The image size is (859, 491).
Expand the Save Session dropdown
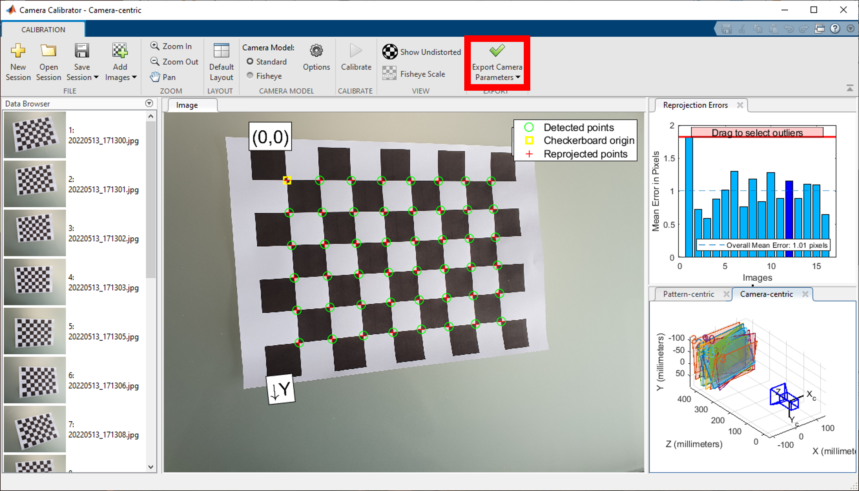coord(96,78)
